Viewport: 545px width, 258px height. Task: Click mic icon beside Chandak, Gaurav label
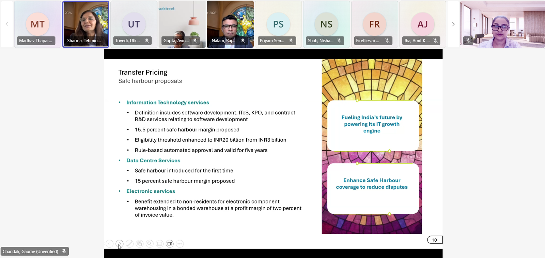(x=64, y=252)
